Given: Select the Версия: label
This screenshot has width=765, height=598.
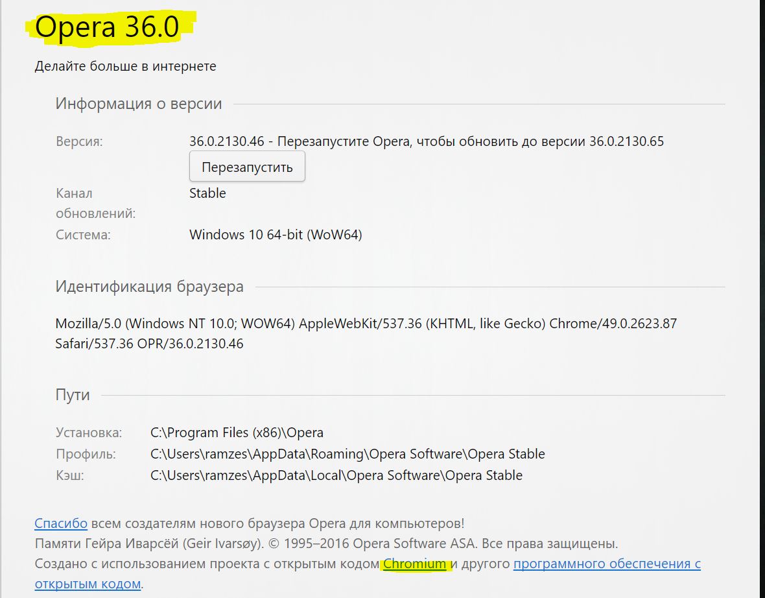Looking at the screenshot, I should pyautogui.click(x=80, y=141).
